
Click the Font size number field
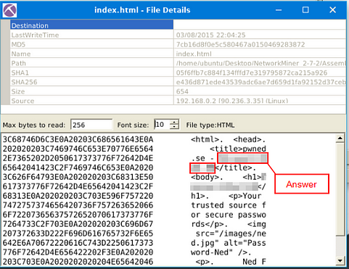tap(163, 125)
